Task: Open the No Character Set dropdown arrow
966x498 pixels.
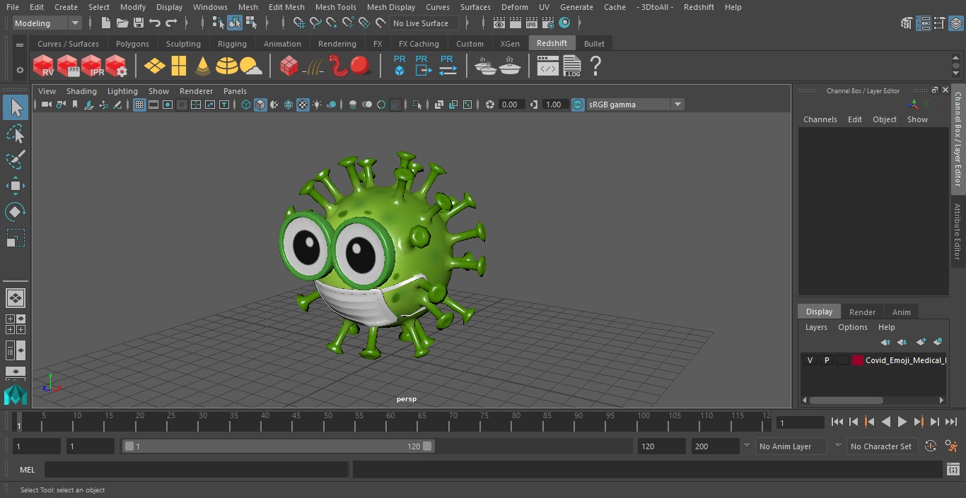Action: coord(838,446)
